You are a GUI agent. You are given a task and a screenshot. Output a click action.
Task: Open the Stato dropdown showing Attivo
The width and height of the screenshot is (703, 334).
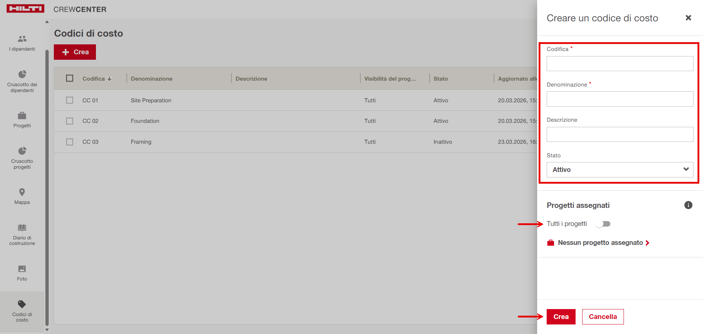(x=620, y=170)
